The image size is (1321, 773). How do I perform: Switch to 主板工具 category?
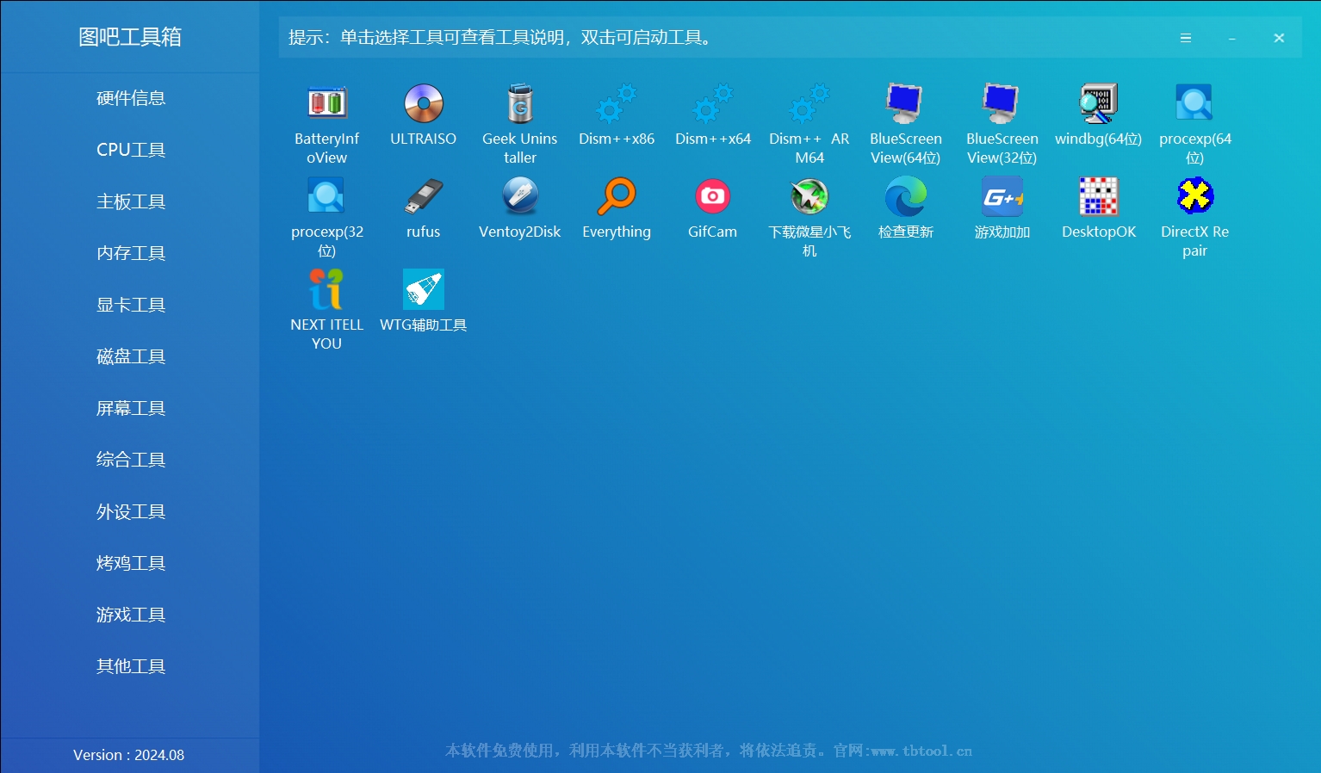click(130, 201)
